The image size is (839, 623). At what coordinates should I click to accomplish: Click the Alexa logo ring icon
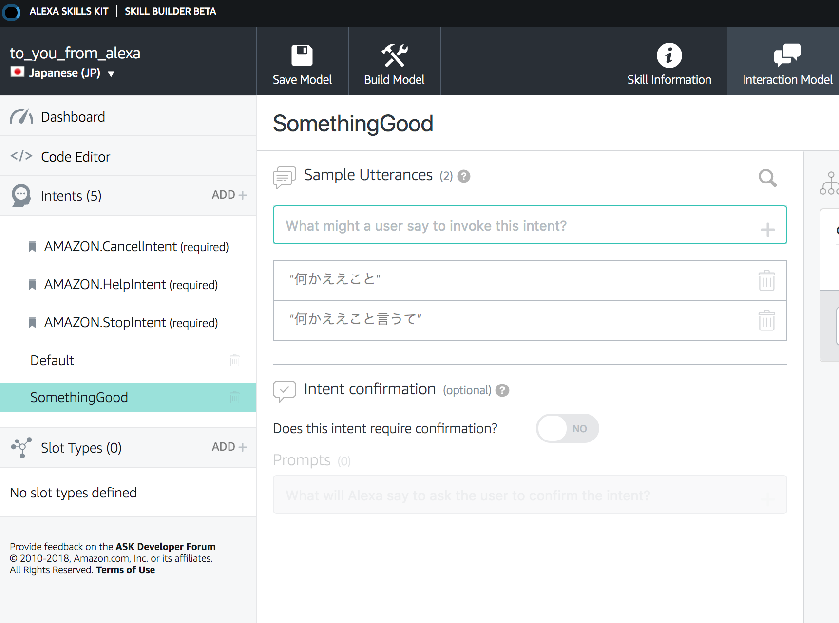tap(11, 12)
